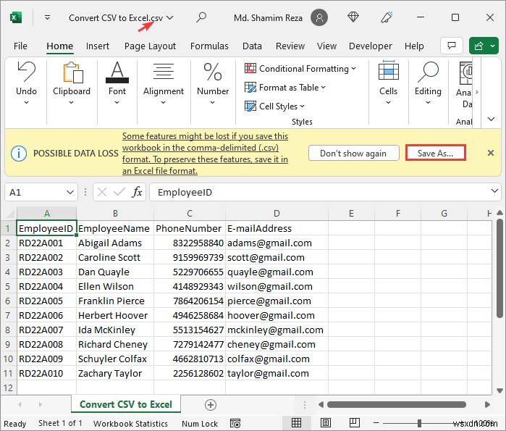This screenshot has width=506, height=431.
Task: Click the horizontal scrollbar thumb
Action: click(x=397, y=404)
